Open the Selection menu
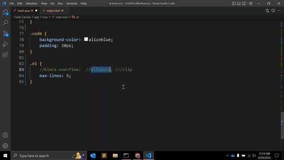Image resolution: width=284 pixels, height=160 pixels. [32, 4]
